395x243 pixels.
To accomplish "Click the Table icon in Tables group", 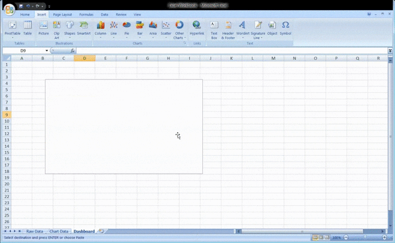I will coord(28,28).
